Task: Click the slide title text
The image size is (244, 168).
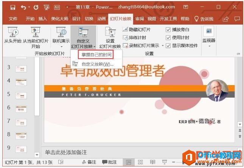Action: click(x=112, y=71)
